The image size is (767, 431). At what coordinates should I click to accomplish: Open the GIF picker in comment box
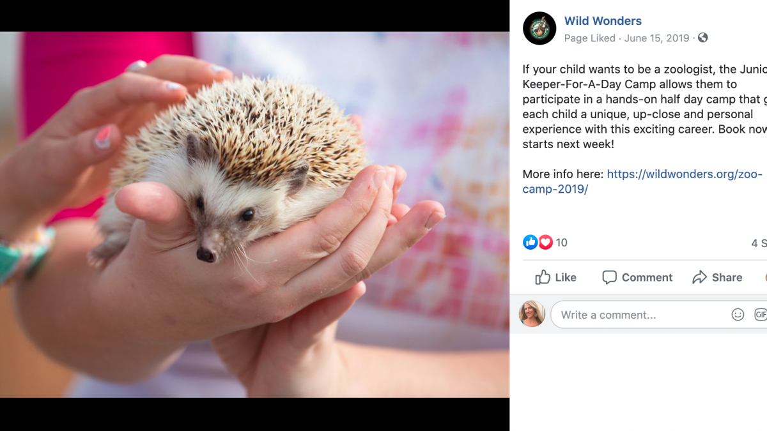pyautogui.click(x=761, y=315)
